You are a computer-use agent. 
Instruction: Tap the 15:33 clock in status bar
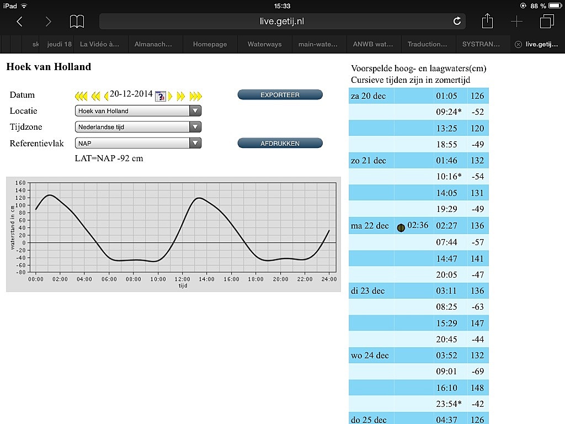(282, 6)
